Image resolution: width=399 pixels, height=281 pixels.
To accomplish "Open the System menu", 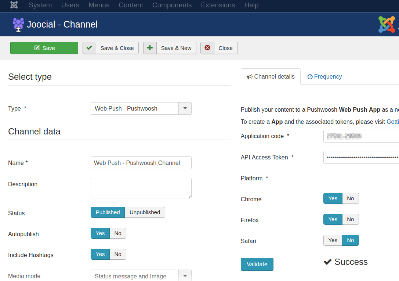I will (x=40, y=5).
